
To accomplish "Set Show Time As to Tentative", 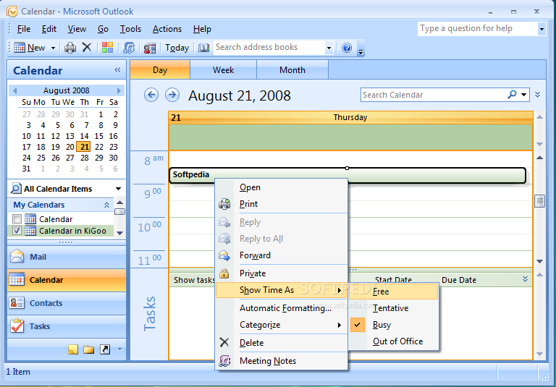I will [394, 308].
